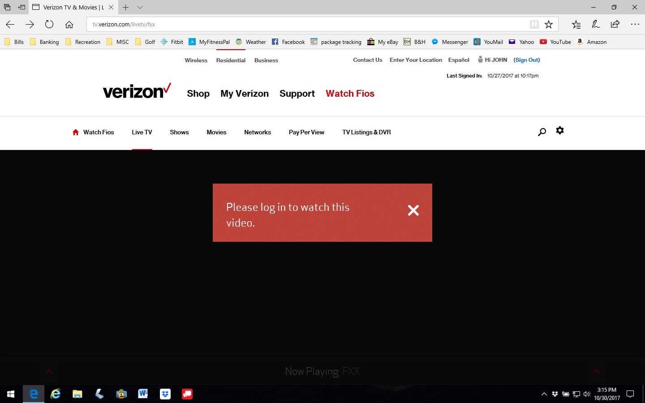Expand the tab preview chevron
Viewport: 645px width, 403px height.
[140, 7]
